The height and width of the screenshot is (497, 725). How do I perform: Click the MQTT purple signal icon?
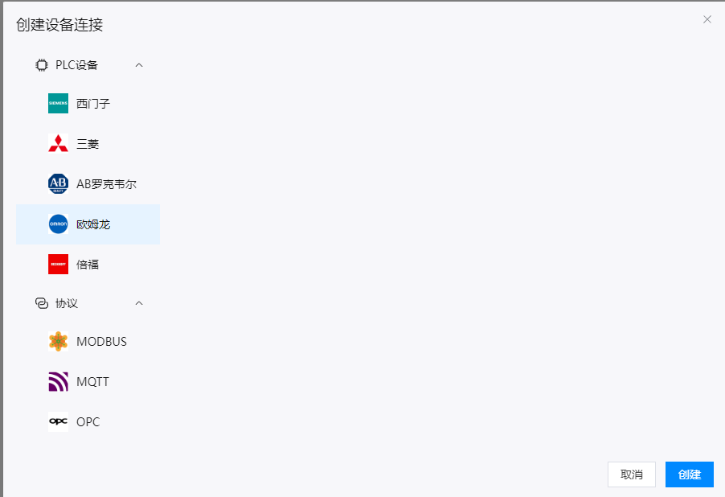tap(58, 382)
